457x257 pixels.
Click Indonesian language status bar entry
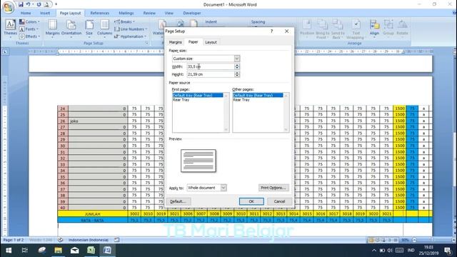89,240
